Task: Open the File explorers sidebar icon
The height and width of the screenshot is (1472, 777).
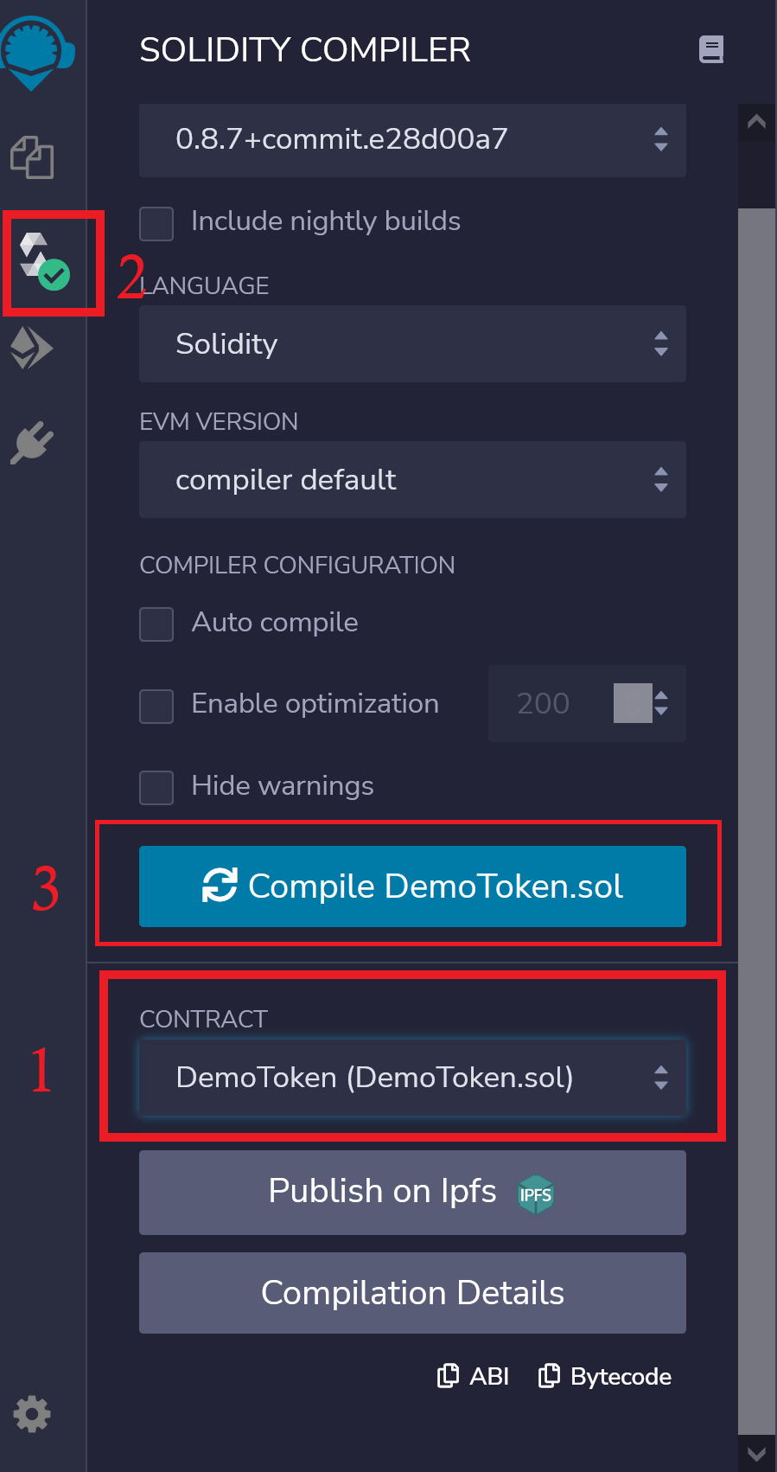Action: point(32,157)
